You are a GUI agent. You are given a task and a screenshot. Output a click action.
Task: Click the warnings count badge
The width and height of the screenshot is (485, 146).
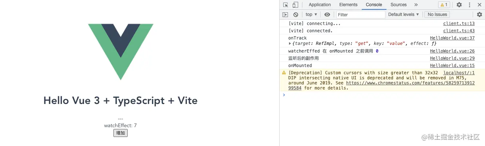(444, 5)
